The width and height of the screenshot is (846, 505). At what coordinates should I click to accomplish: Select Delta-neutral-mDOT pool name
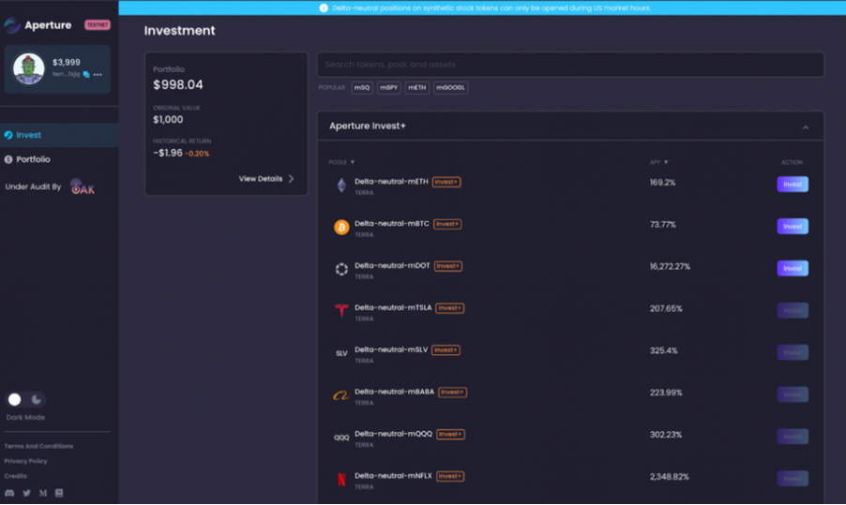coord(392,266)
